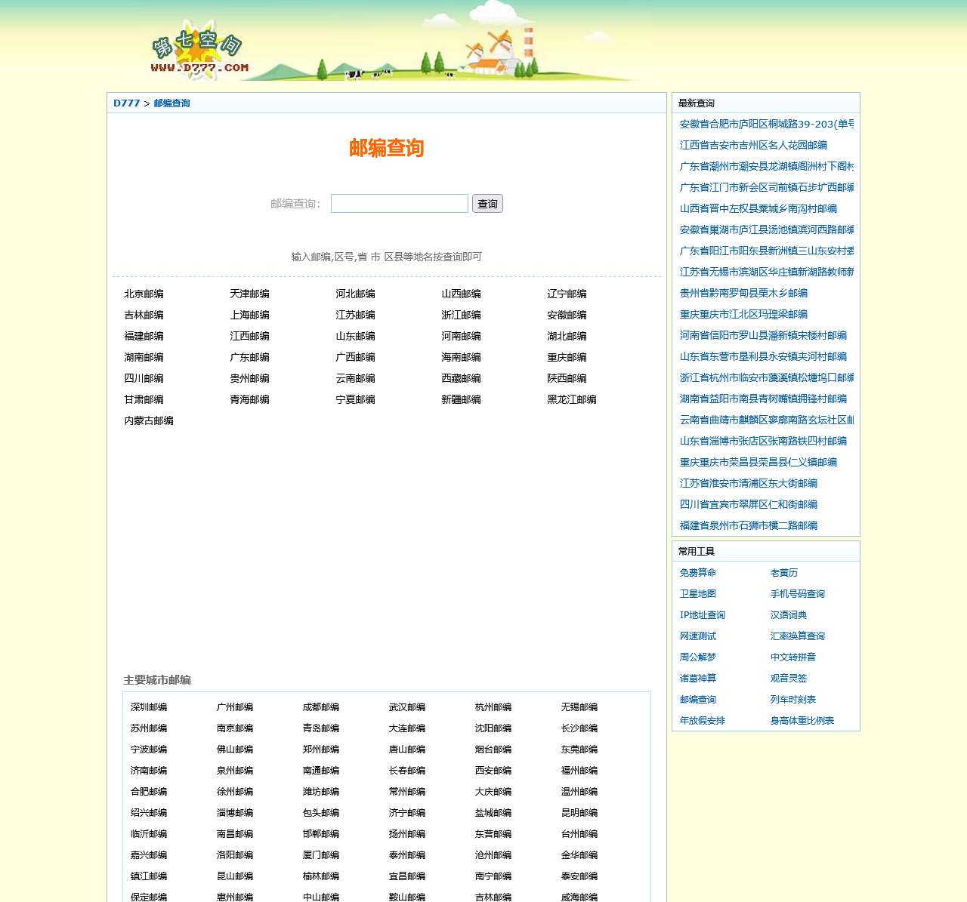Click 身高体重比例表 tool link

click(x=802, y=720)
